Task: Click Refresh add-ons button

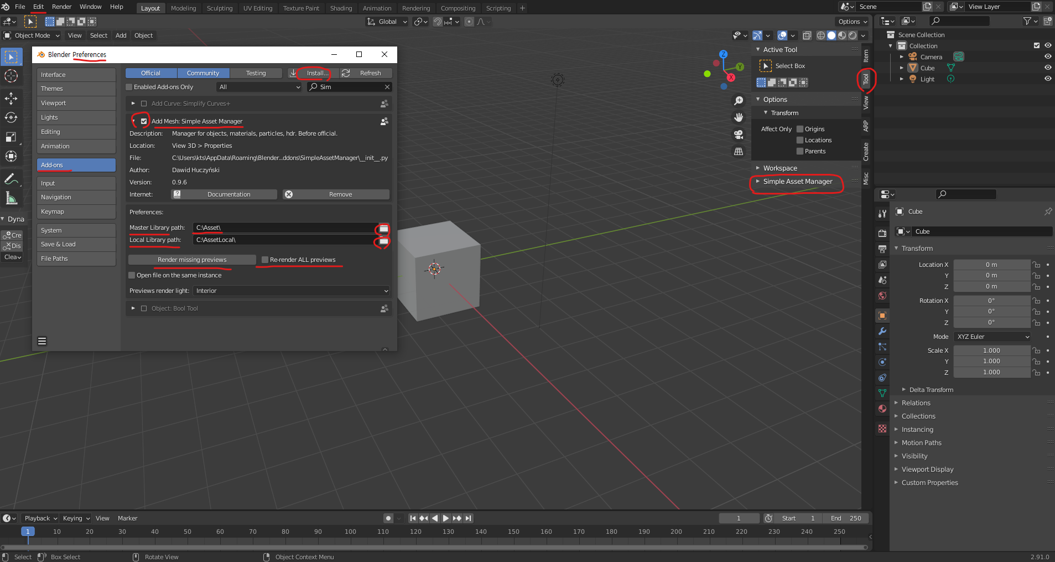Action: pos(366,73)
